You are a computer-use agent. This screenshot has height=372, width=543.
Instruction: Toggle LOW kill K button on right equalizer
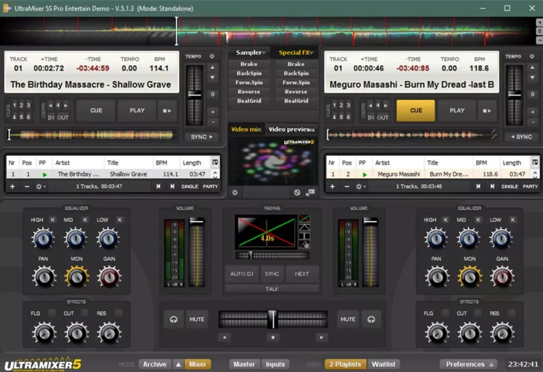pos(513,220)
